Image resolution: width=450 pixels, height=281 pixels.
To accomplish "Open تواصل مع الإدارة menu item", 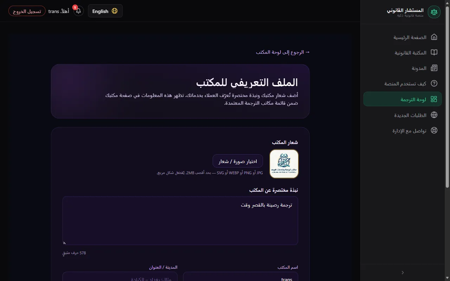I will coord(403,130).
